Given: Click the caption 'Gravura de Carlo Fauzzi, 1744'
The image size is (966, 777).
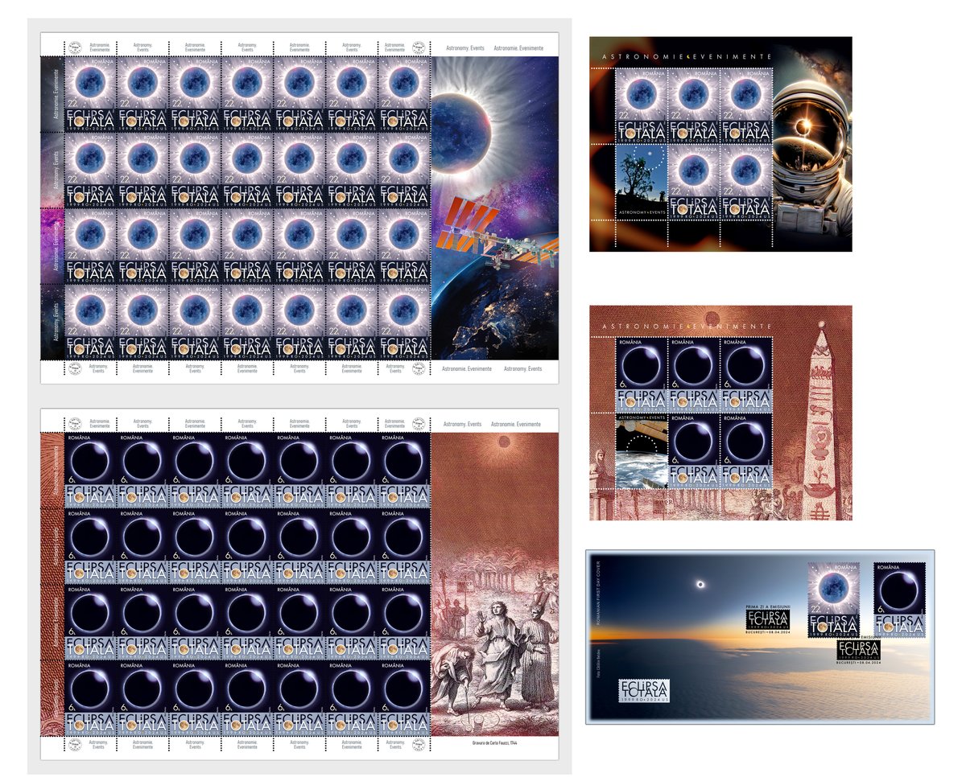Looking at the screenshot, I should 494,743.
